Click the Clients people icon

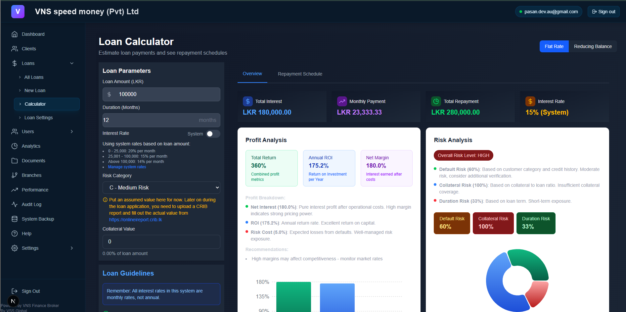[x=15, y=49]
